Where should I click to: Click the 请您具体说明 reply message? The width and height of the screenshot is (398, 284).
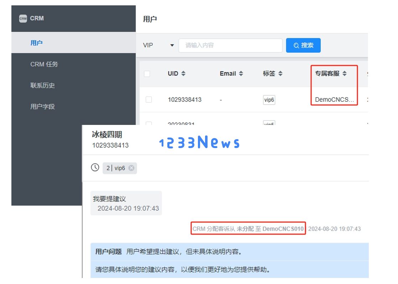[230, 269]
